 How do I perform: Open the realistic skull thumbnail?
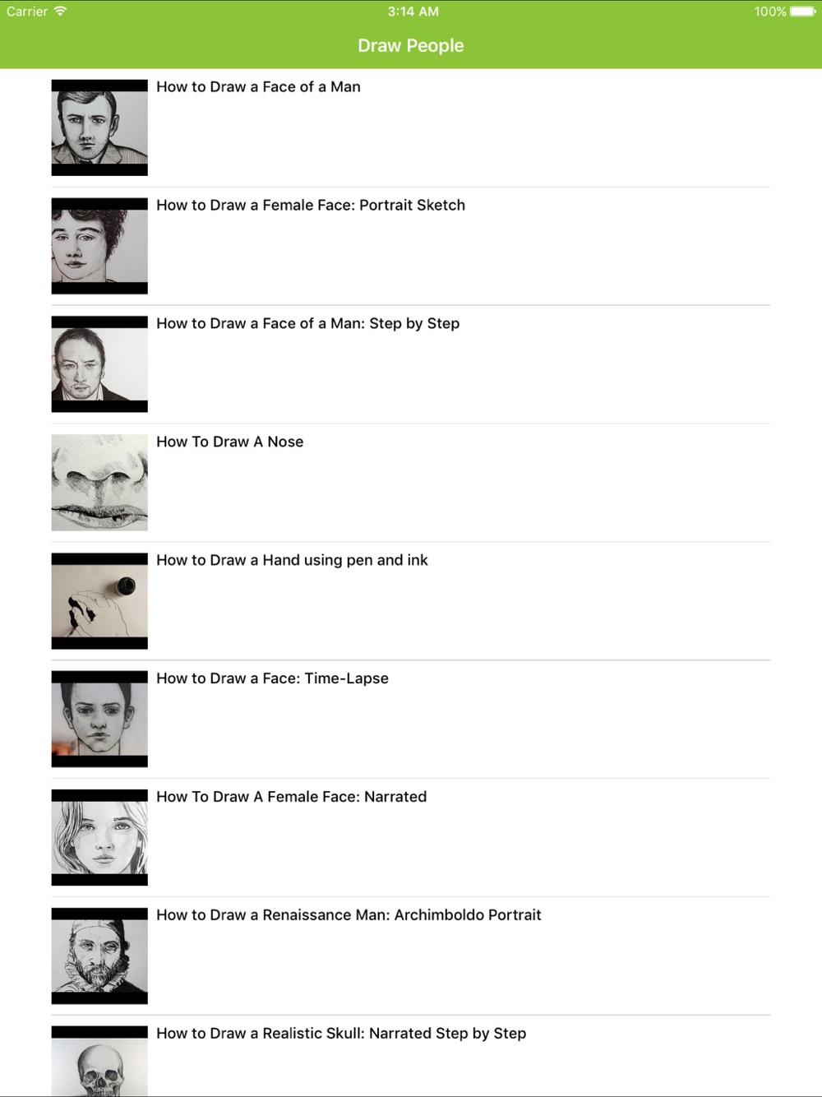[99, 1062]
